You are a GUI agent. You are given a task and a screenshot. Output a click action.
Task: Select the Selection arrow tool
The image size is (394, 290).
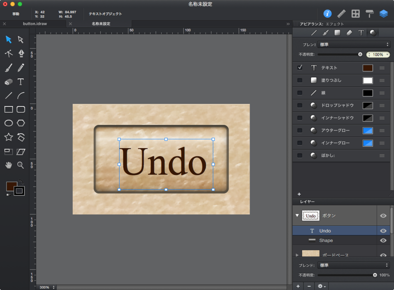pos(8,40)
